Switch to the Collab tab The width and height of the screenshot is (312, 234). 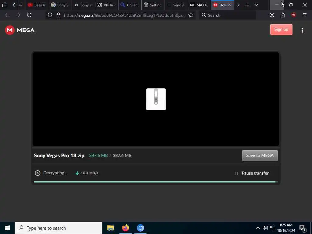click(130, 5)
